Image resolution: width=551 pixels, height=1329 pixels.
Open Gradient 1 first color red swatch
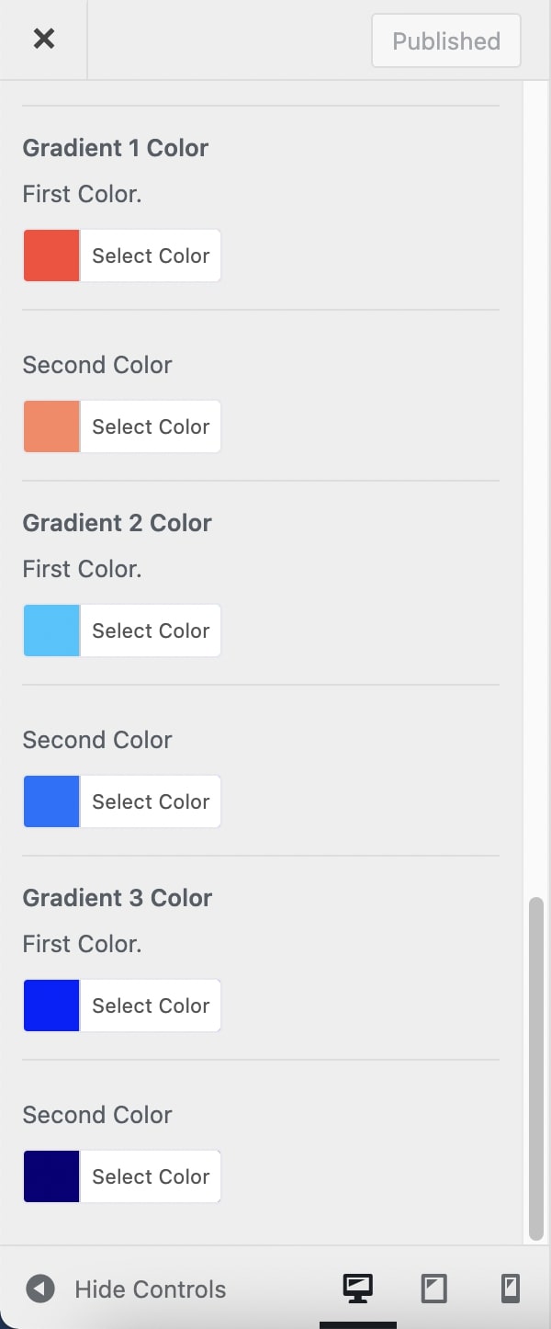pos(51,256)
